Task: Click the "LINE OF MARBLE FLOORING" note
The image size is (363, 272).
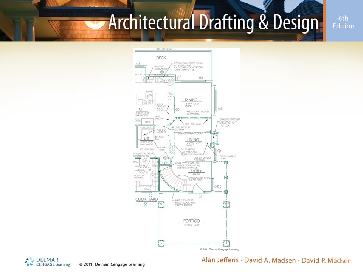Action: (202, 159)
